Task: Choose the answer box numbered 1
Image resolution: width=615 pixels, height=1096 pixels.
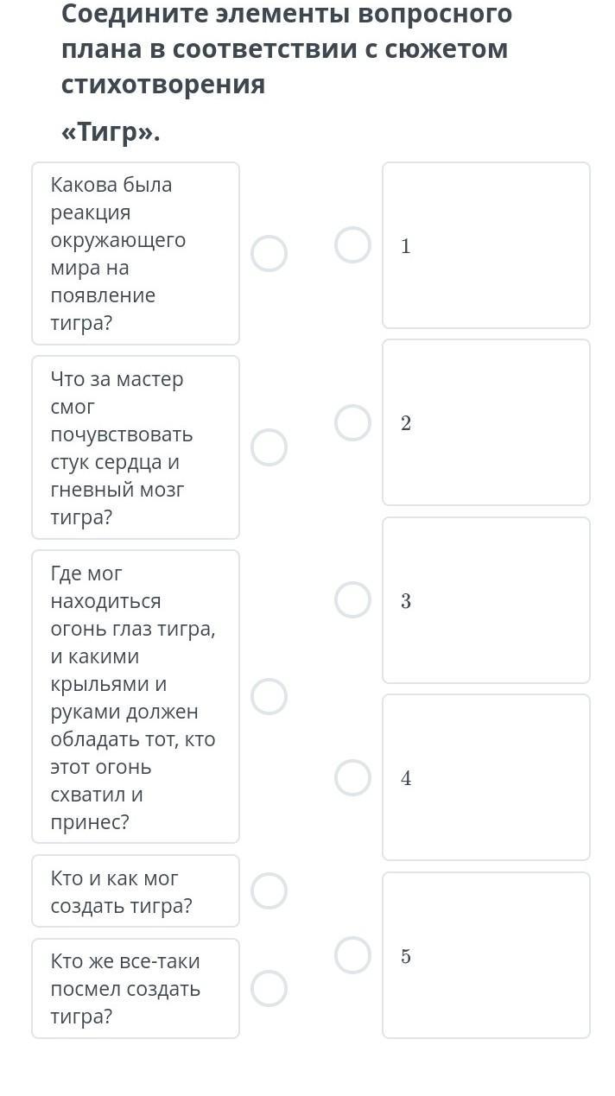Action: pos(486,245)
